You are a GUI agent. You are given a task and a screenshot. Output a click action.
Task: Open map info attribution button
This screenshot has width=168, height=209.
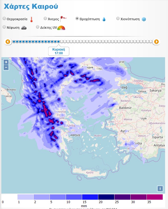pyautogui.click(x=160, y=188)
